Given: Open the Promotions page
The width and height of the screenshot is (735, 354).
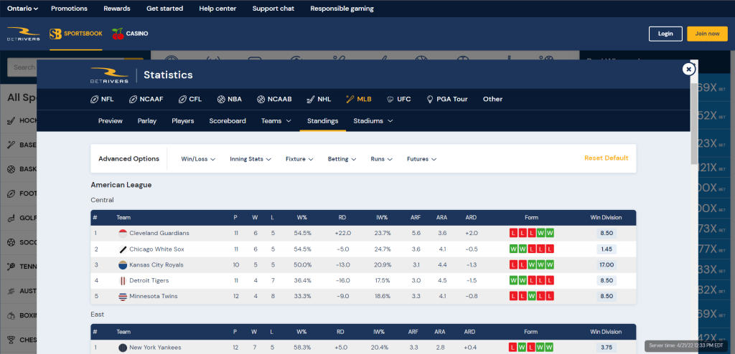Looking at the screenshot, I should (69, 9).
